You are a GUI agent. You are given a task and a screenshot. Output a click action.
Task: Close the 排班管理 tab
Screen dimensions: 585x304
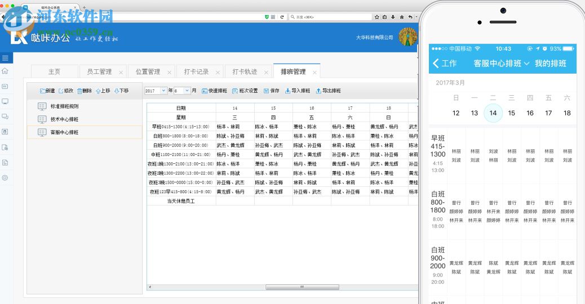coord(314,72)
